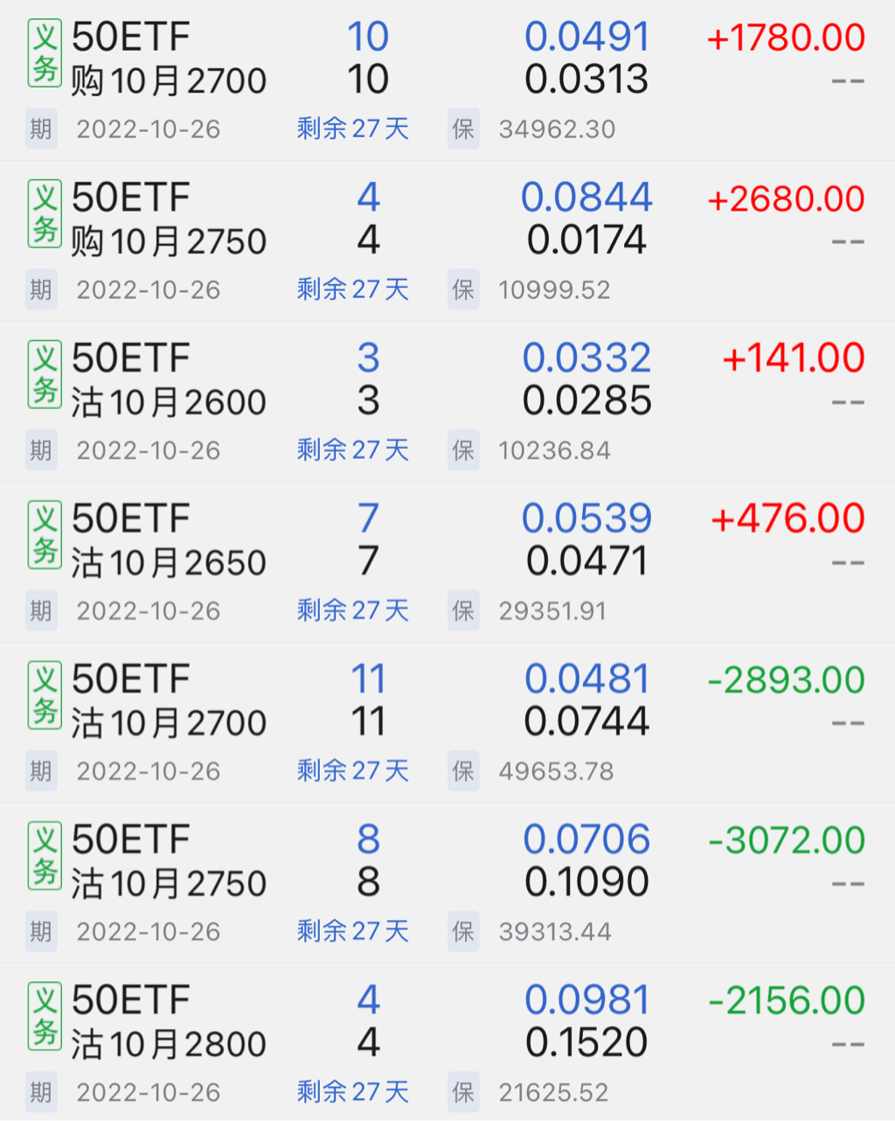
Task: Tap the +141.00 profit figure
Action: [x=794, y=359]
